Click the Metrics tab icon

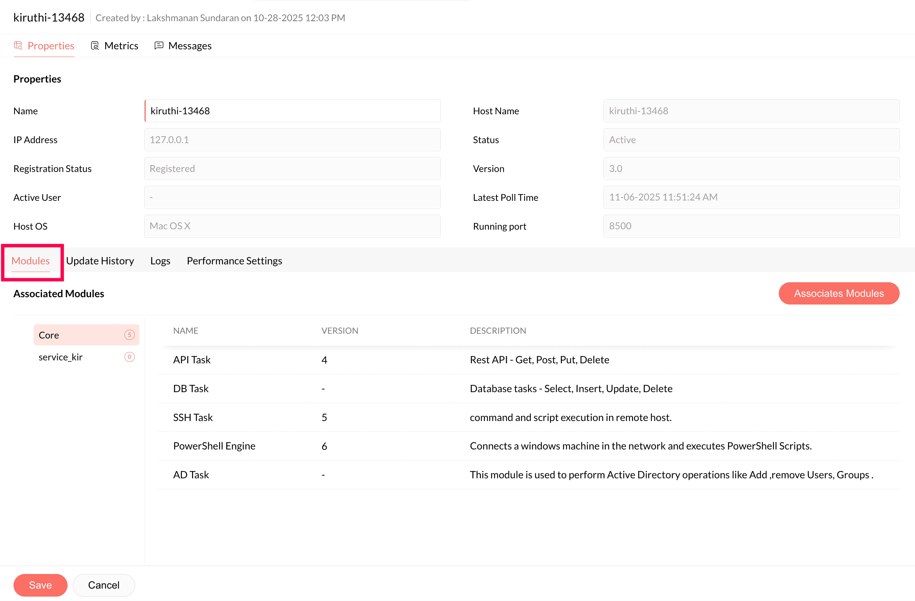(x=95, y=45)
